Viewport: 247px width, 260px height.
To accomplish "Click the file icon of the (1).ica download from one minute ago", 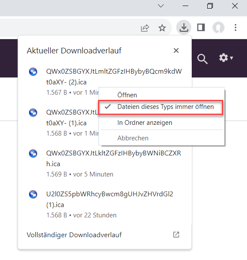I will (33, 113).
